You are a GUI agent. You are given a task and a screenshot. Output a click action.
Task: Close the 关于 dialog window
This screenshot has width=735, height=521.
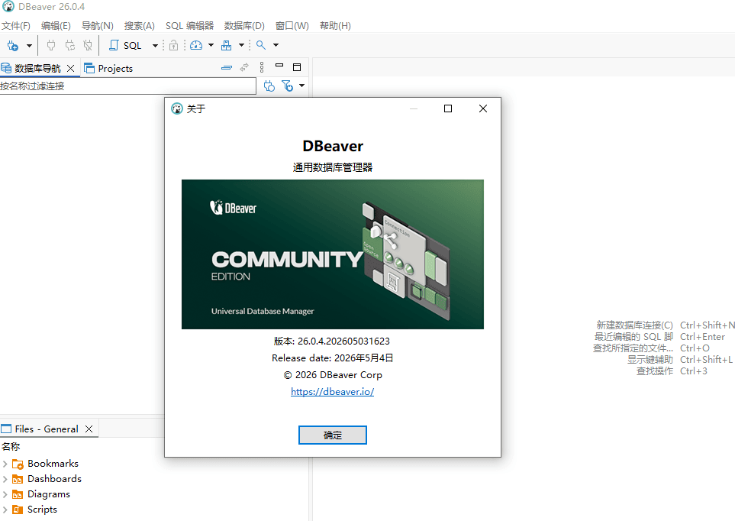[483, 109]
